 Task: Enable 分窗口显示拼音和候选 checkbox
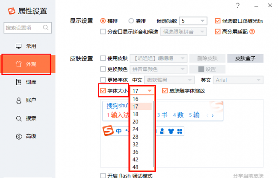(103, 32)
